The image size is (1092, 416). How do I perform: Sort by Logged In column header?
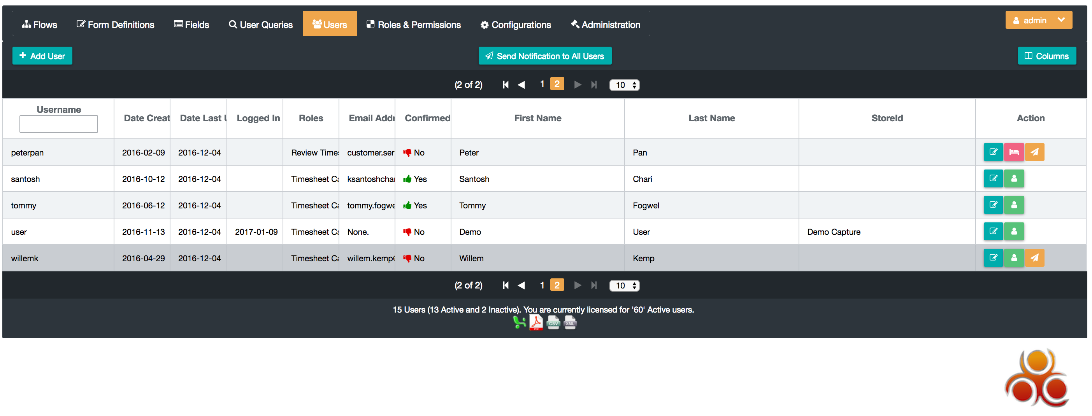(255, 118)
